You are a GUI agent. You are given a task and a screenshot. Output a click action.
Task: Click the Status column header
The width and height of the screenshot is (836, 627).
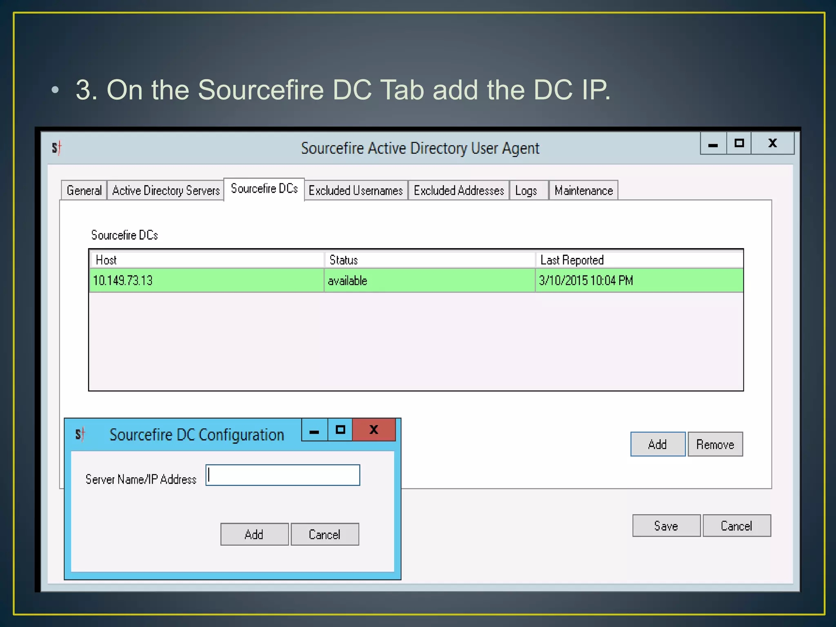click(x=430, y=260)
